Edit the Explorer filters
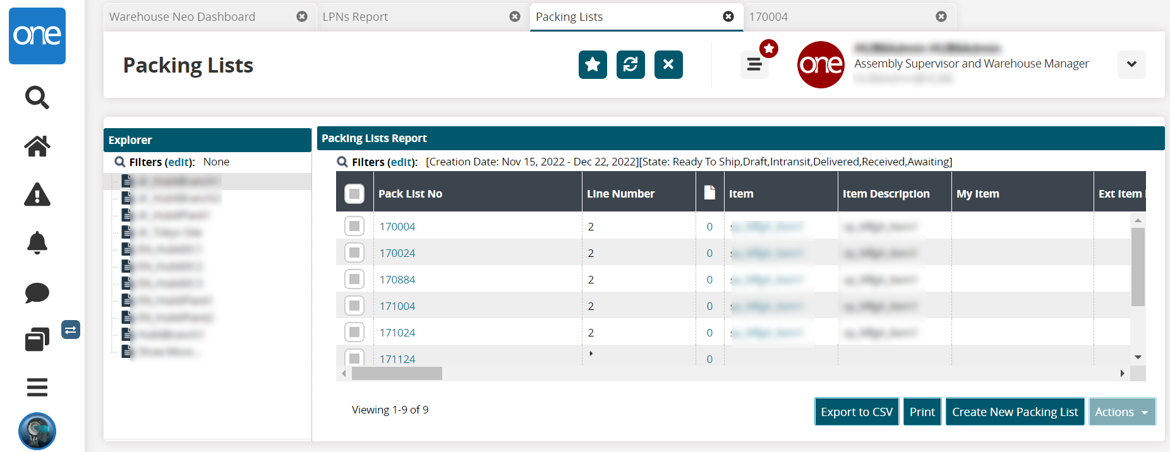 coord(178,162)
